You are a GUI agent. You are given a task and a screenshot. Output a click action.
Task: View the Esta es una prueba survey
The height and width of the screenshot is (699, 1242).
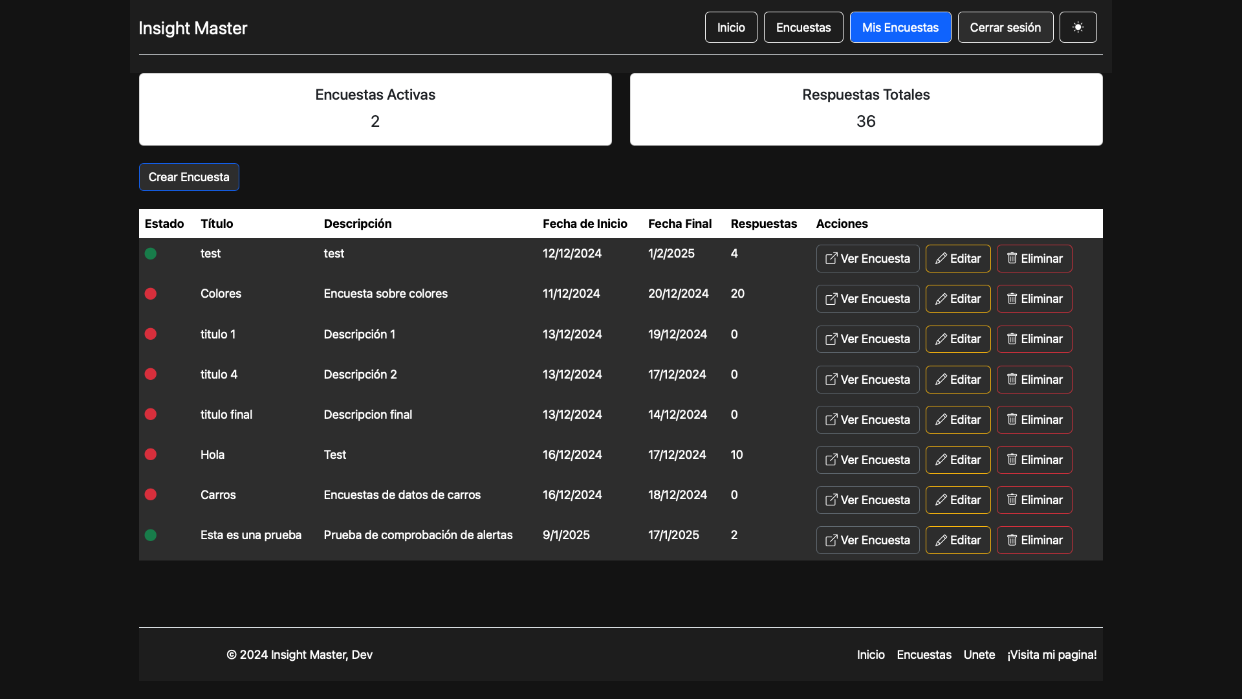(x=867, y=540)
